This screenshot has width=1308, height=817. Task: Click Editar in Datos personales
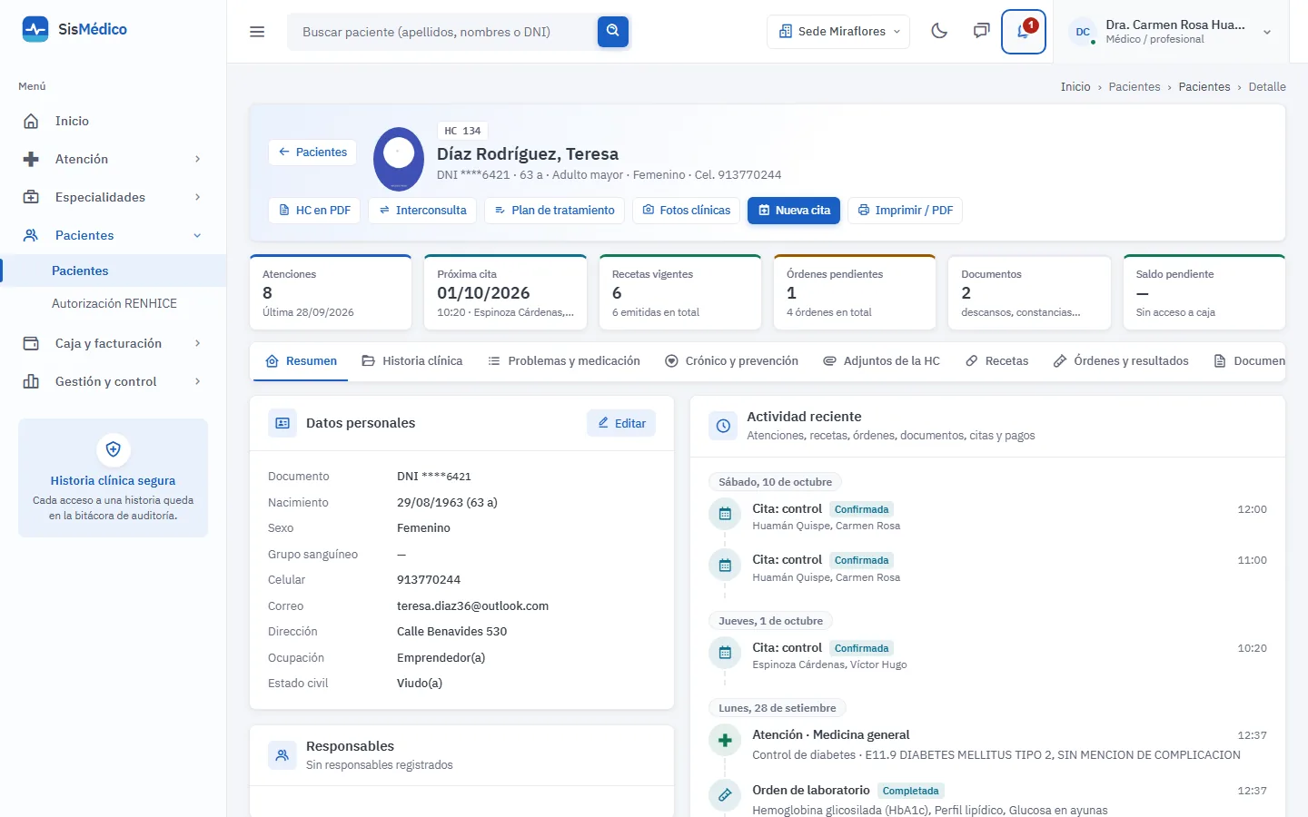621,423
